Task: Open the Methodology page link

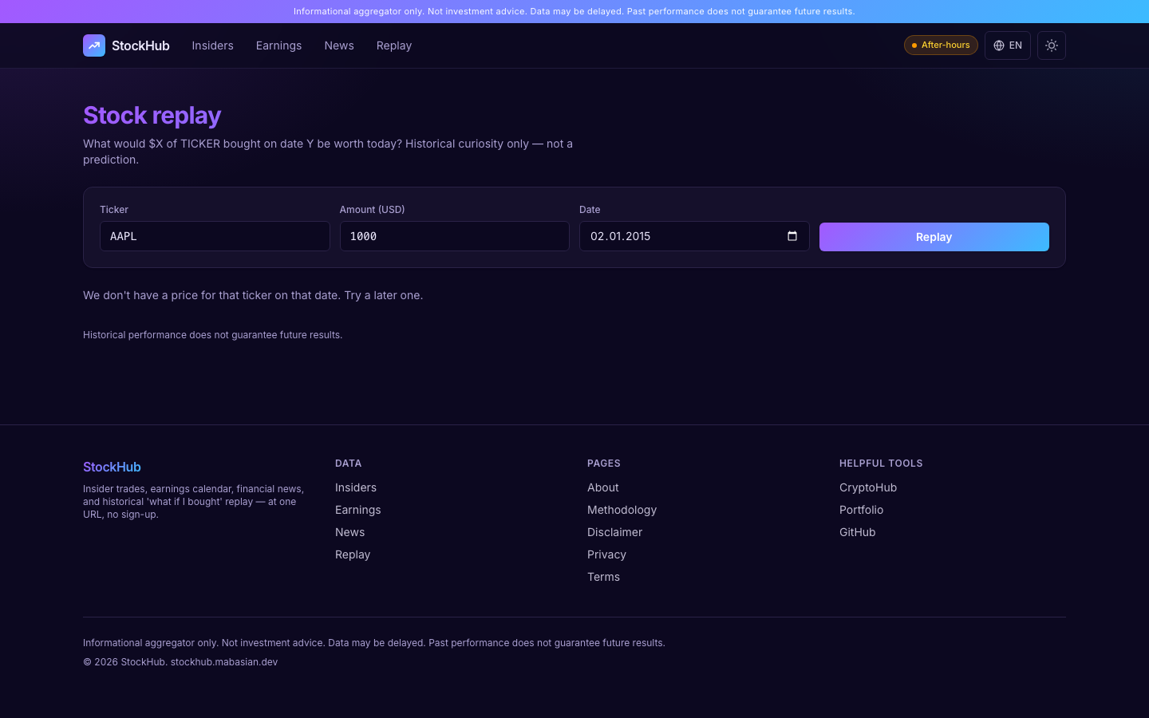Action: pos(622,510)
